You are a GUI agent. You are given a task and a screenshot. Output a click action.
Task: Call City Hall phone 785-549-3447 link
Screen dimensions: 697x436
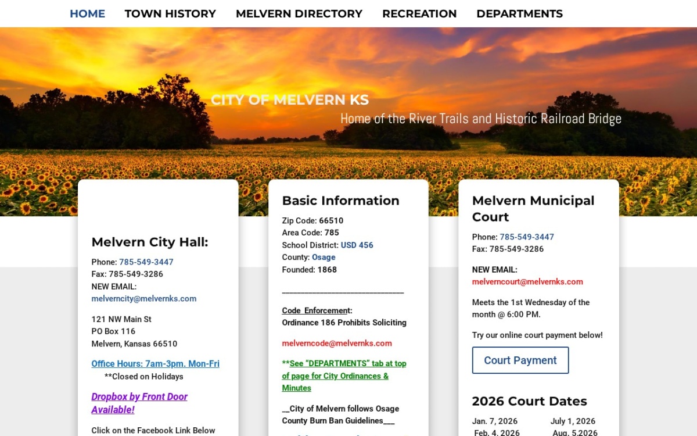click(x=146, y=262)
